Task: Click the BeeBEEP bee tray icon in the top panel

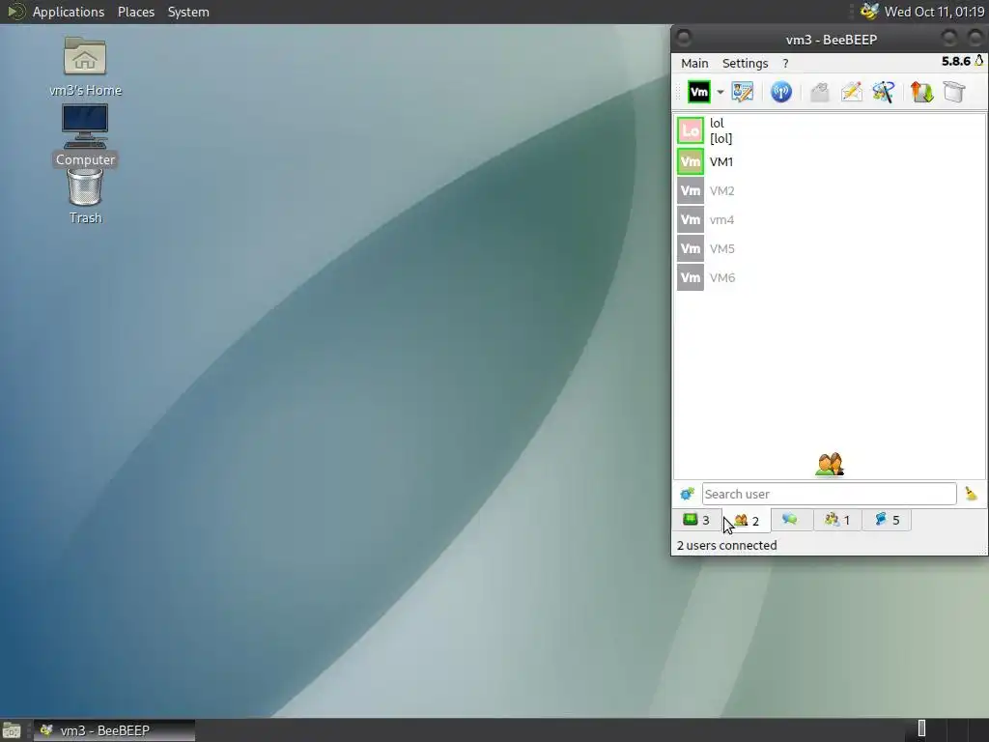Action: click(x=869, y=12)
